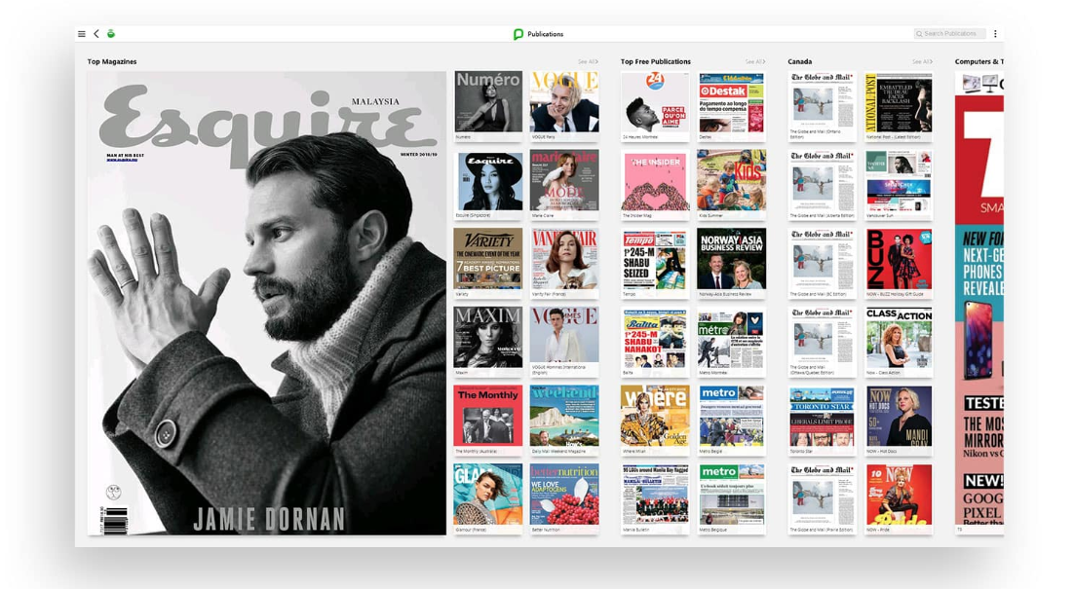
Task: Open the hamburger navigation menu
Action: click(82, 33)
